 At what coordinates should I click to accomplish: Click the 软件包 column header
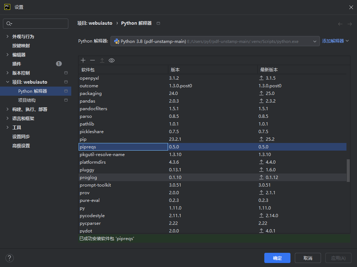tap(123, 70)
